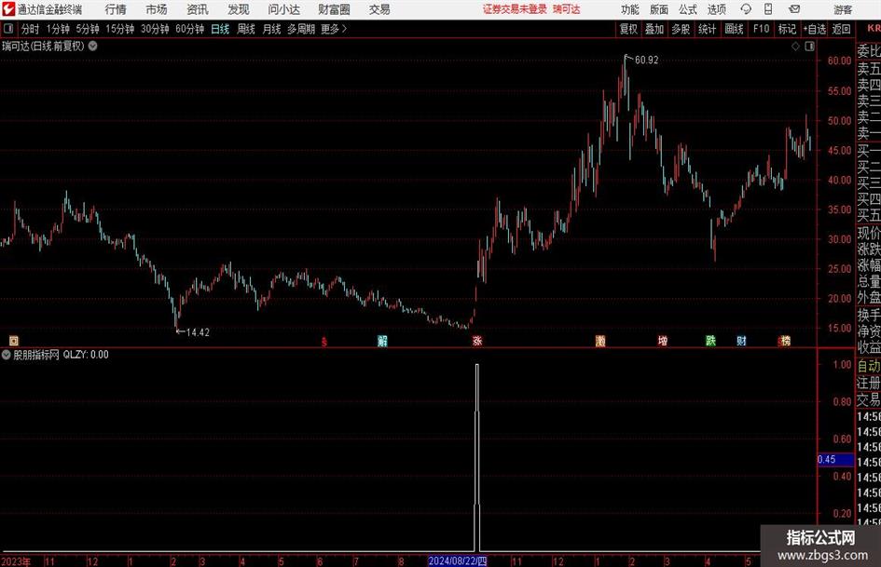Click the 返回 back button

coord(841,29)
